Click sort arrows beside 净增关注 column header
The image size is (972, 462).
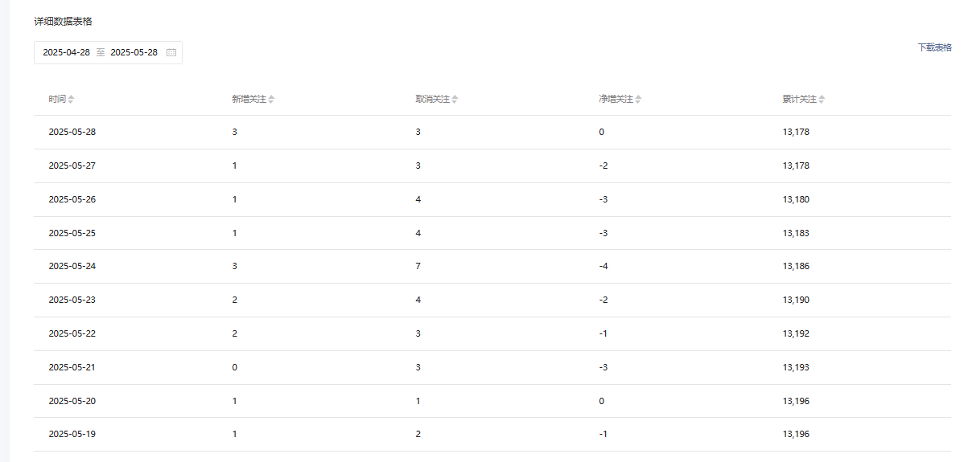pos(638,100)
